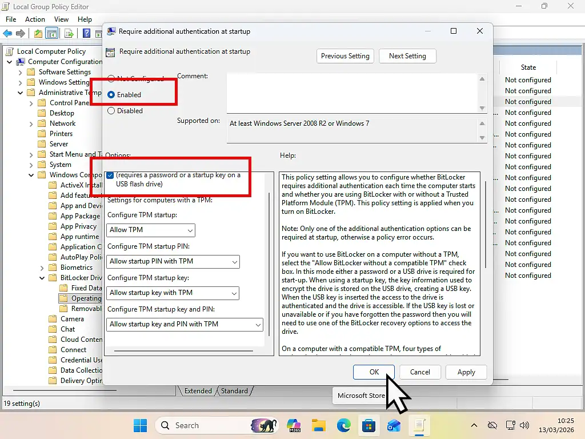Expand the BitLocker Drive Encryption tree node
The image size is (585, 439).
pyautogui.click(x=42, y=277)
